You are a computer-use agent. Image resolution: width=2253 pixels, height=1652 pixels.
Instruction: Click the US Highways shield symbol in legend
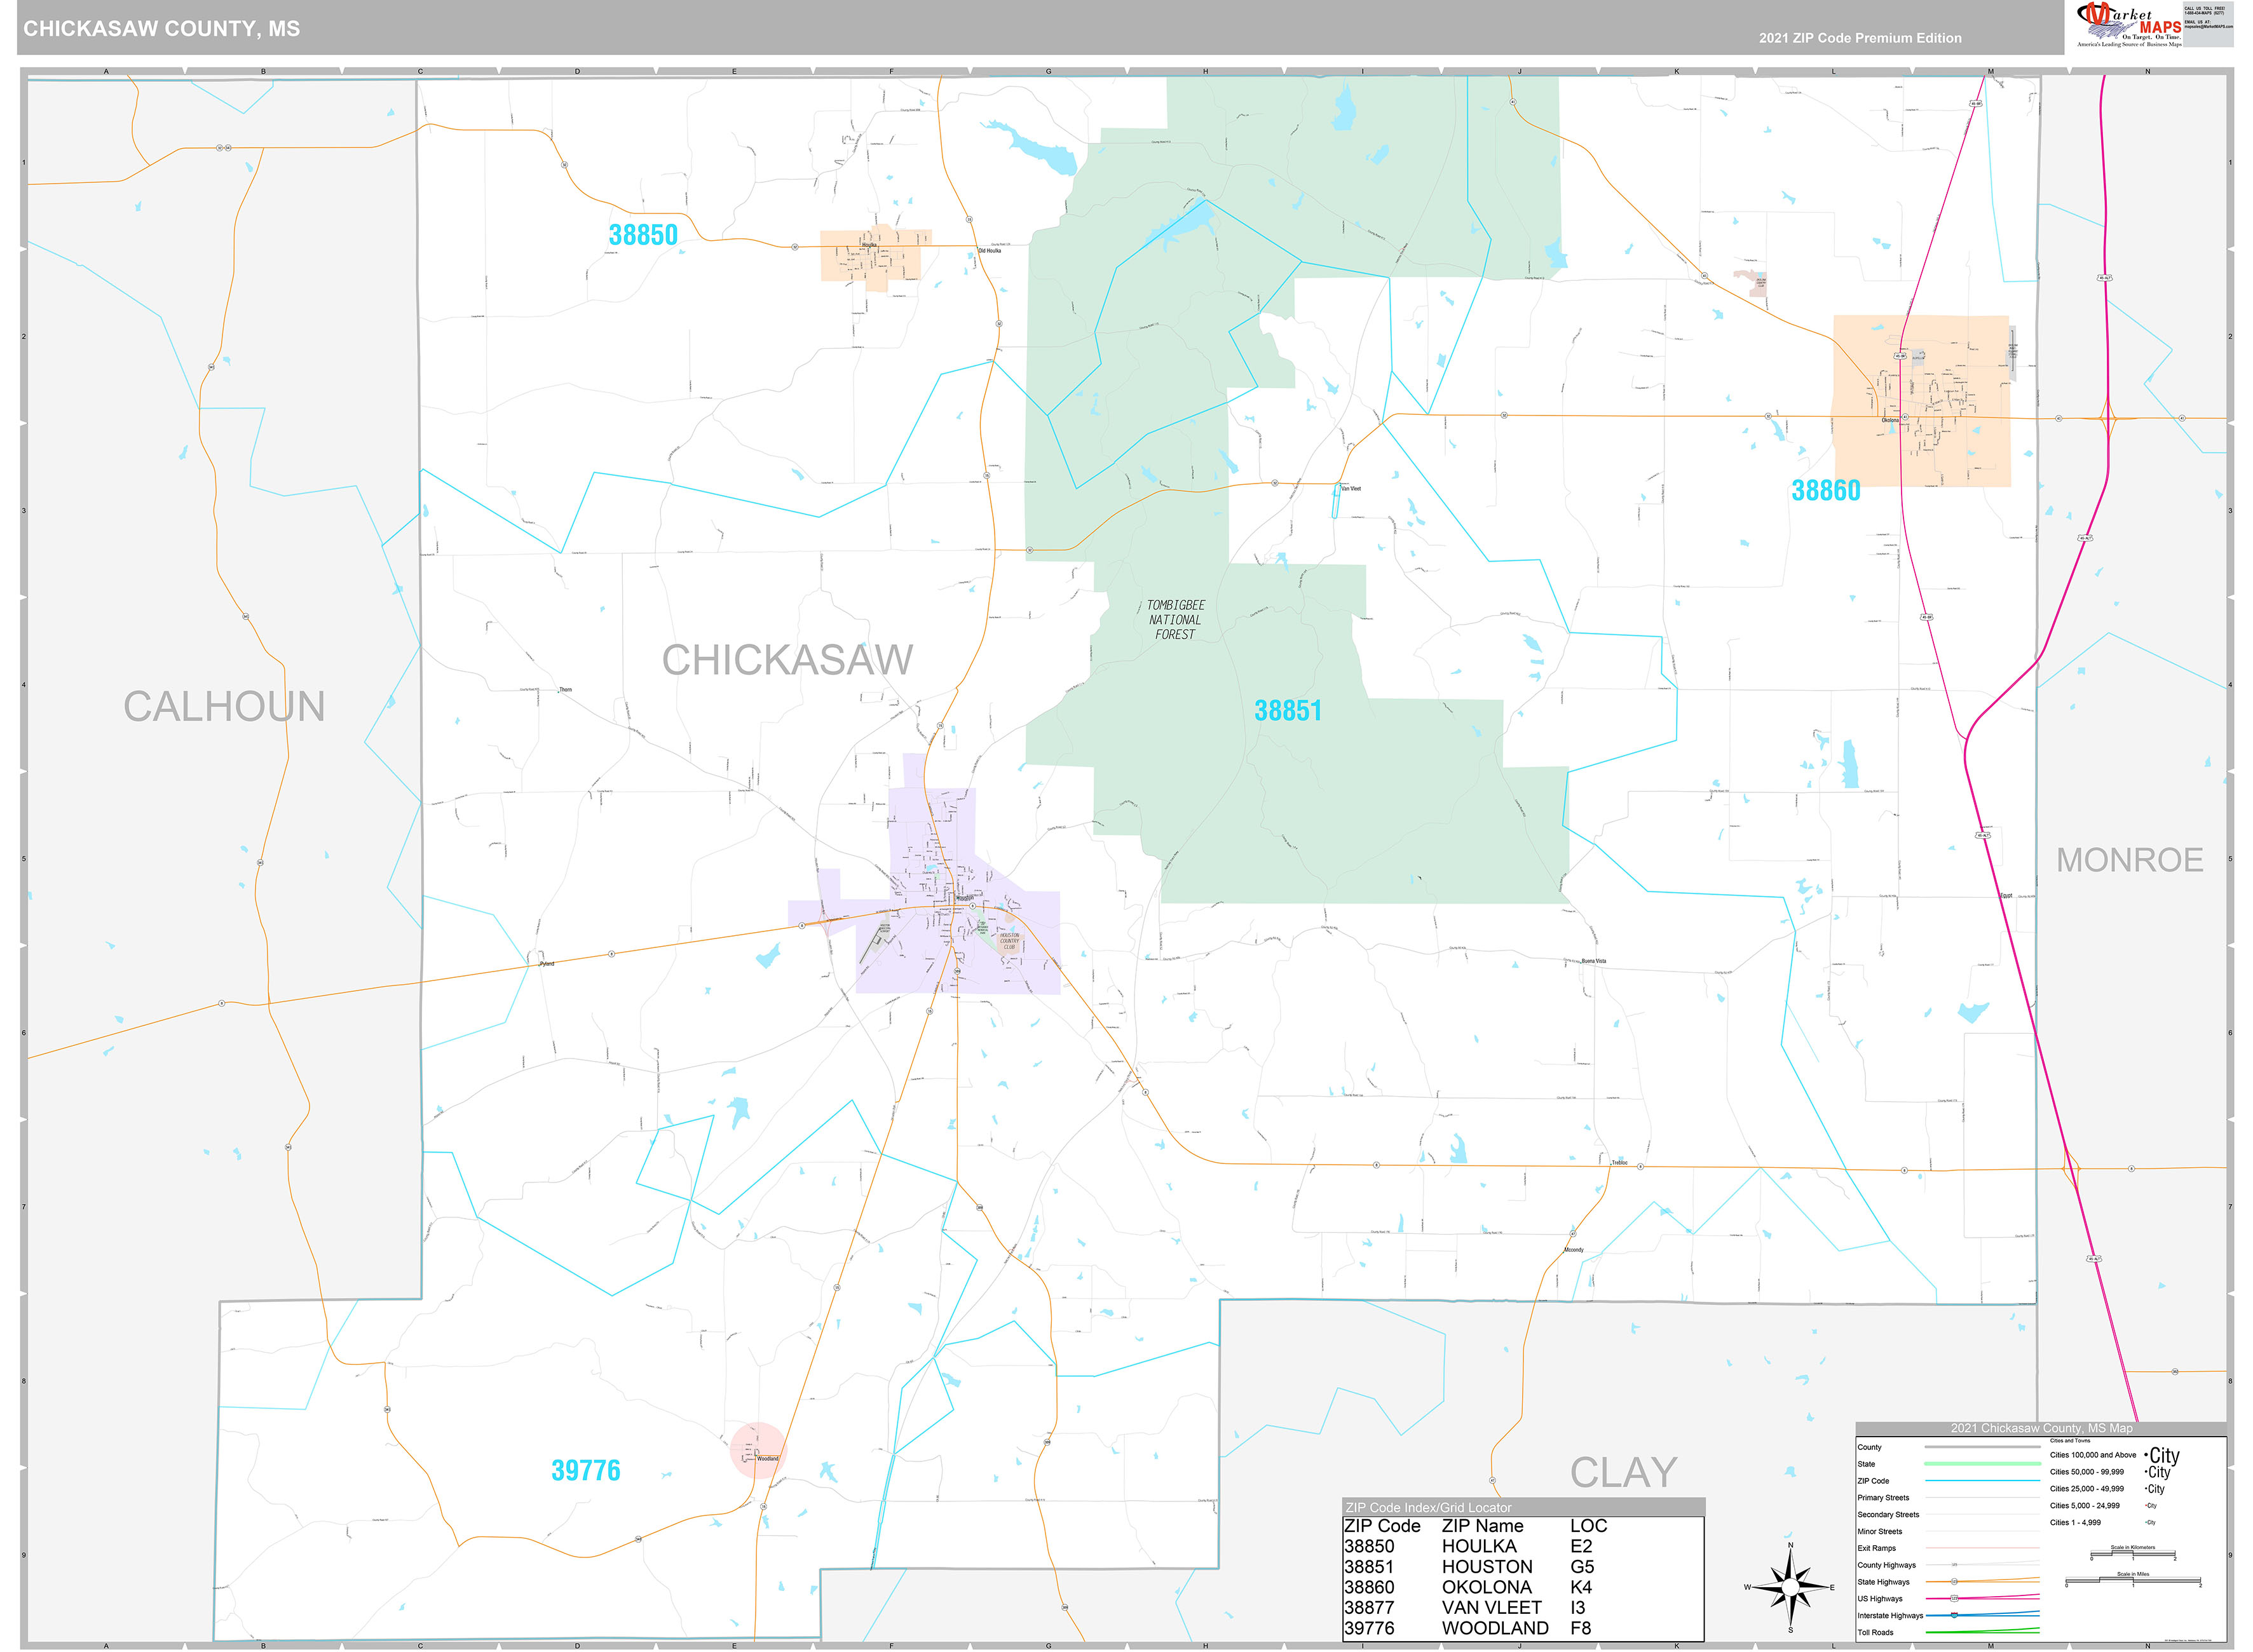1954,1599
